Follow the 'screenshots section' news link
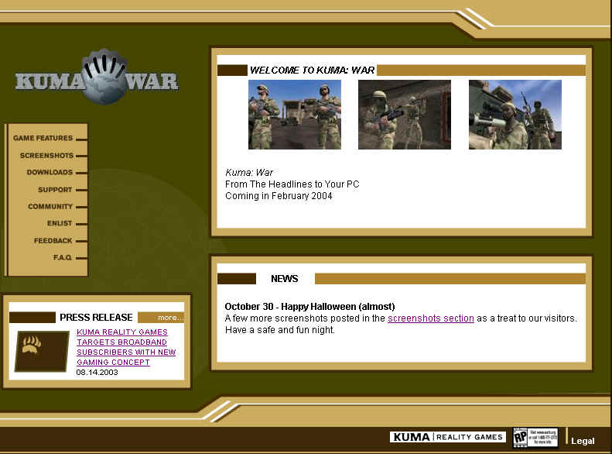This screenshot has width=612, height=454. [430, 318]
